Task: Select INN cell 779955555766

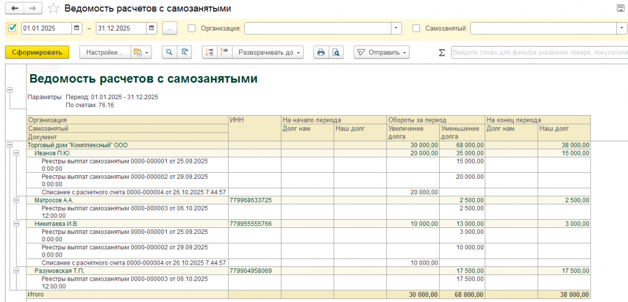Action: (x=255, y=224)
